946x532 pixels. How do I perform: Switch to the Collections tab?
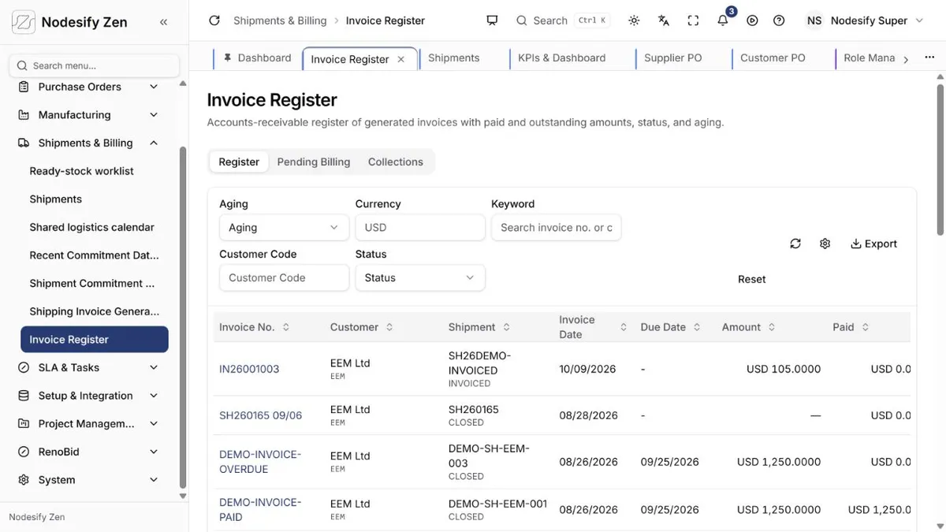(x=396, y=162)
